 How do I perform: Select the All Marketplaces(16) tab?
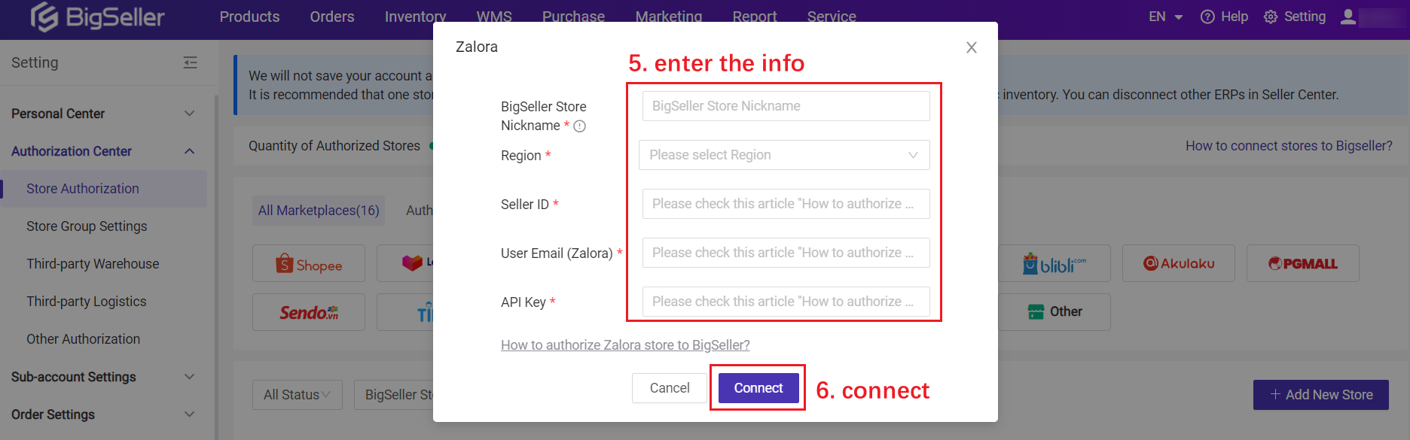click(x=319, y=211)
